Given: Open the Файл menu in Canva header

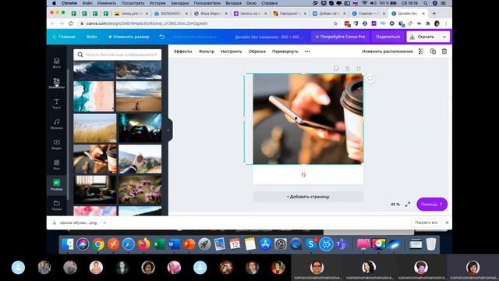Looking at the screenshot, I should pos(92,37).
